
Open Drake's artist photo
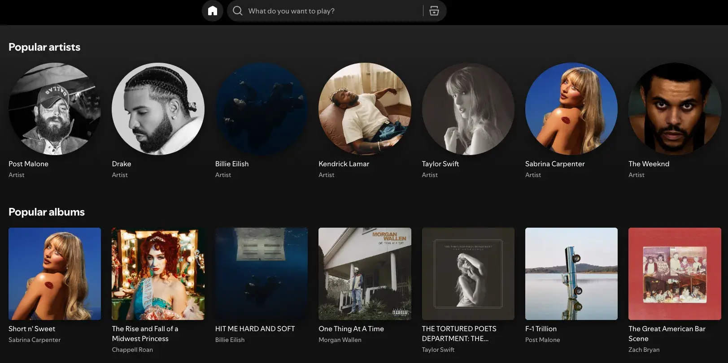158,109
